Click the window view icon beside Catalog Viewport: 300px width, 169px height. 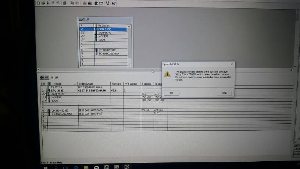101,3
